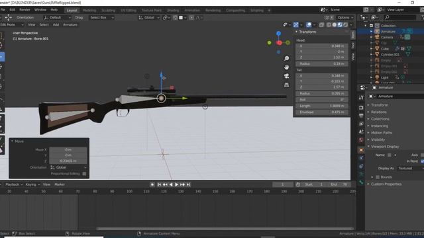Collapse the Viewport Display panel

point(385,147)
